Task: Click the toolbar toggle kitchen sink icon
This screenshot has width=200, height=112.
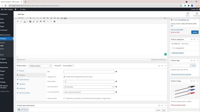Action: [65, 18]
